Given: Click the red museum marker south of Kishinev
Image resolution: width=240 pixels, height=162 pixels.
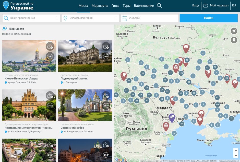Looking at the screenshot, I should click(166, 126).
